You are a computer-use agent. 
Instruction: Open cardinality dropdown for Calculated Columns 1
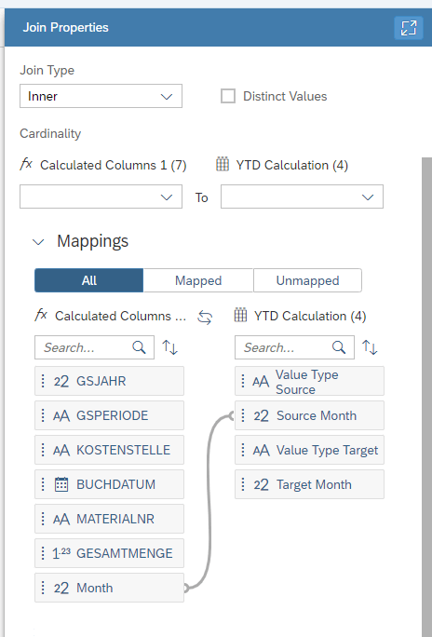(101, 197)
